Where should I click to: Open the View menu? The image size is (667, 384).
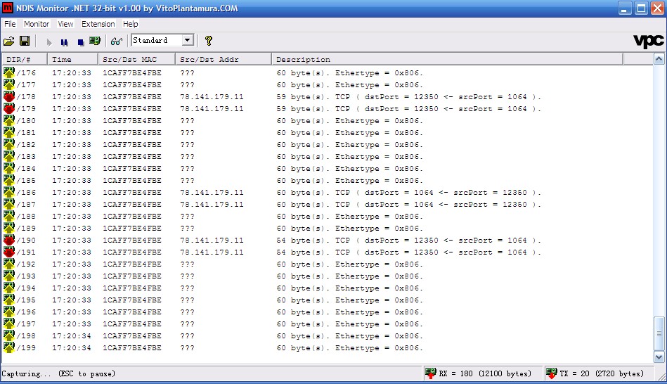65,24
